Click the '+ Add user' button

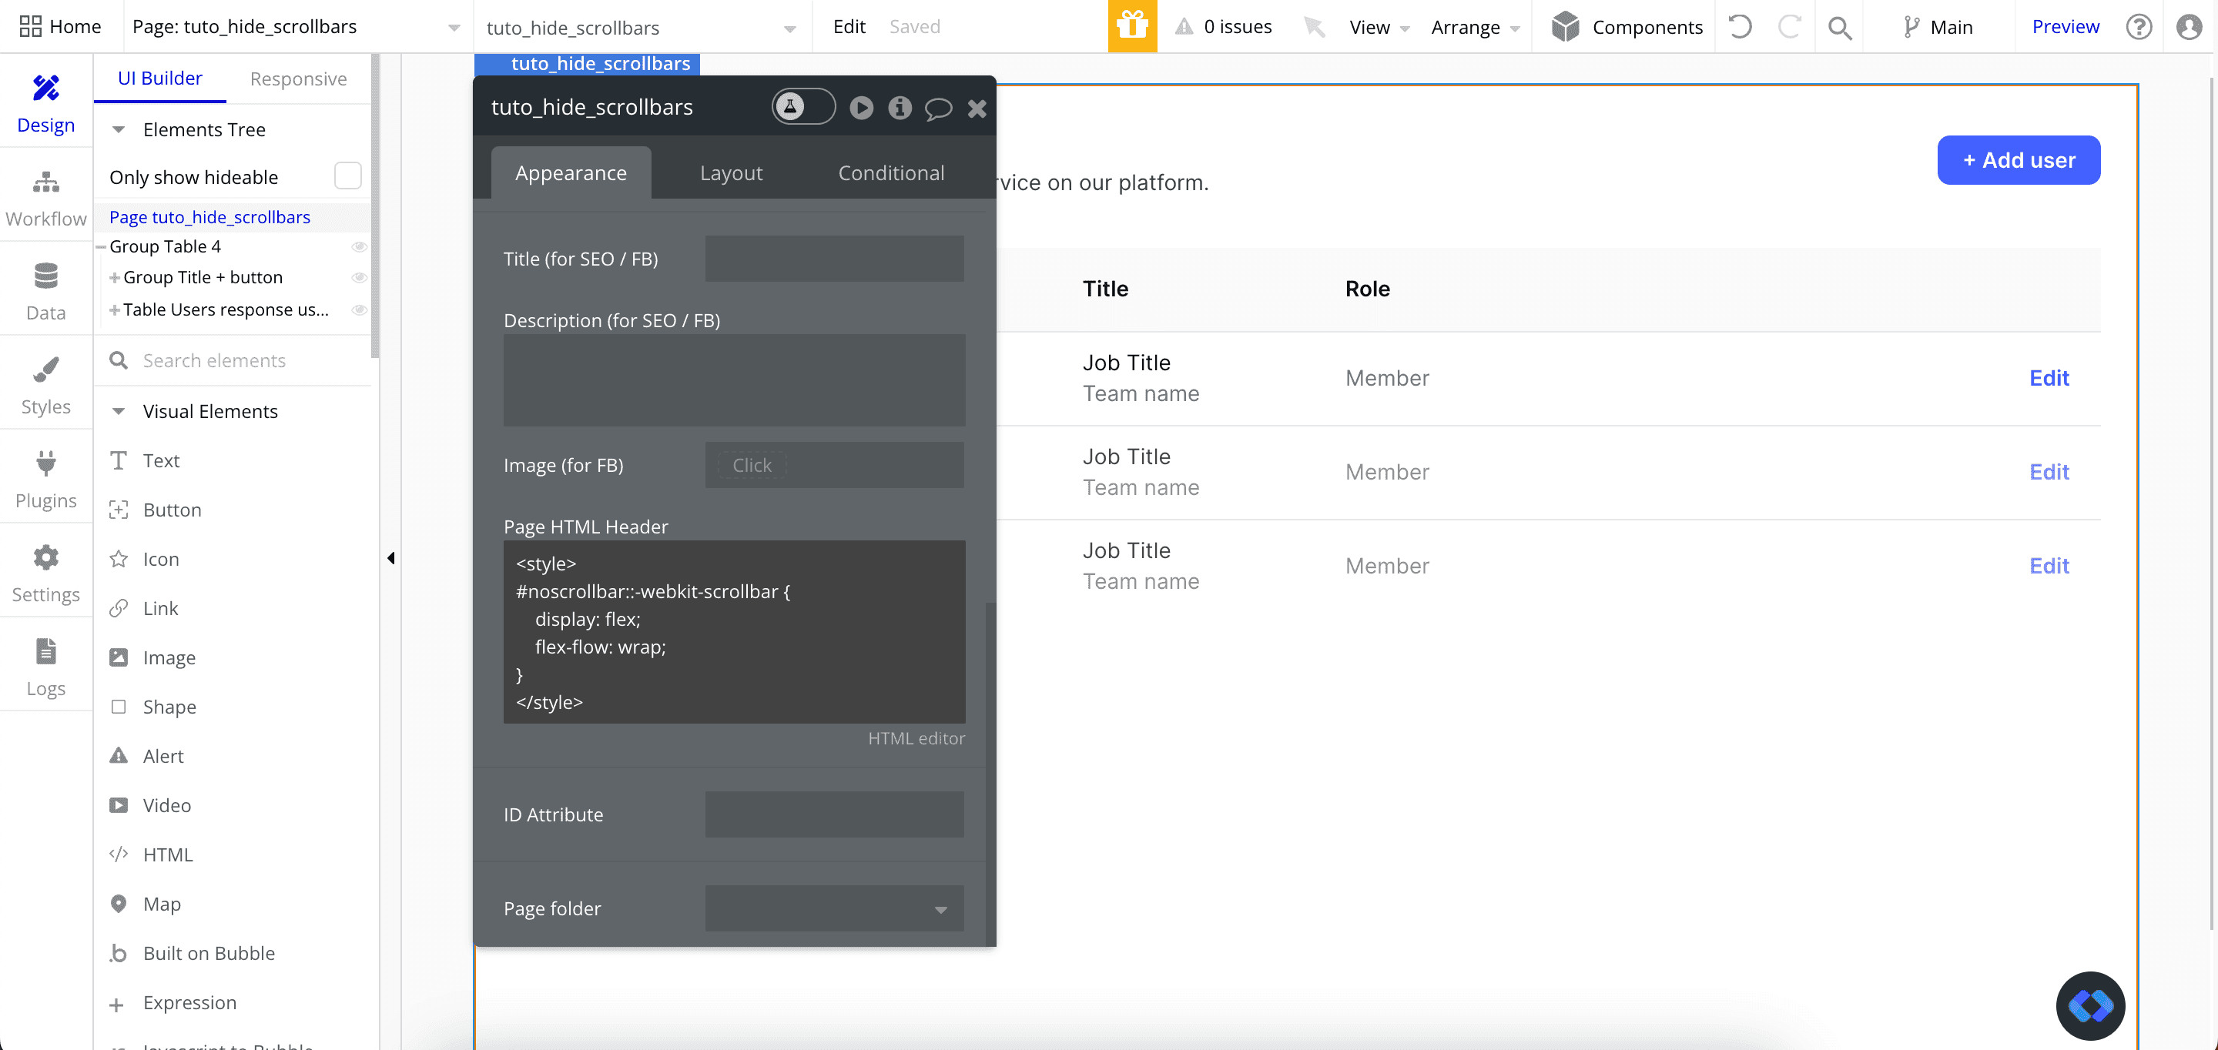click(x=2018, y=160)
